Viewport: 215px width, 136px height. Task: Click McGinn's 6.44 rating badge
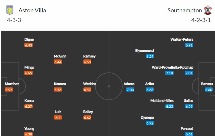pos(58,62)
